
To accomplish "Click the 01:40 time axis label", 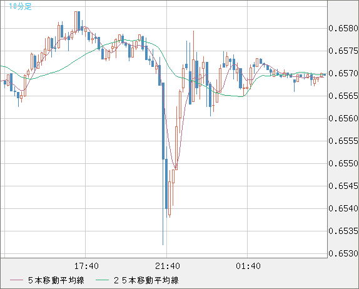I will click(x=248, y=266).
